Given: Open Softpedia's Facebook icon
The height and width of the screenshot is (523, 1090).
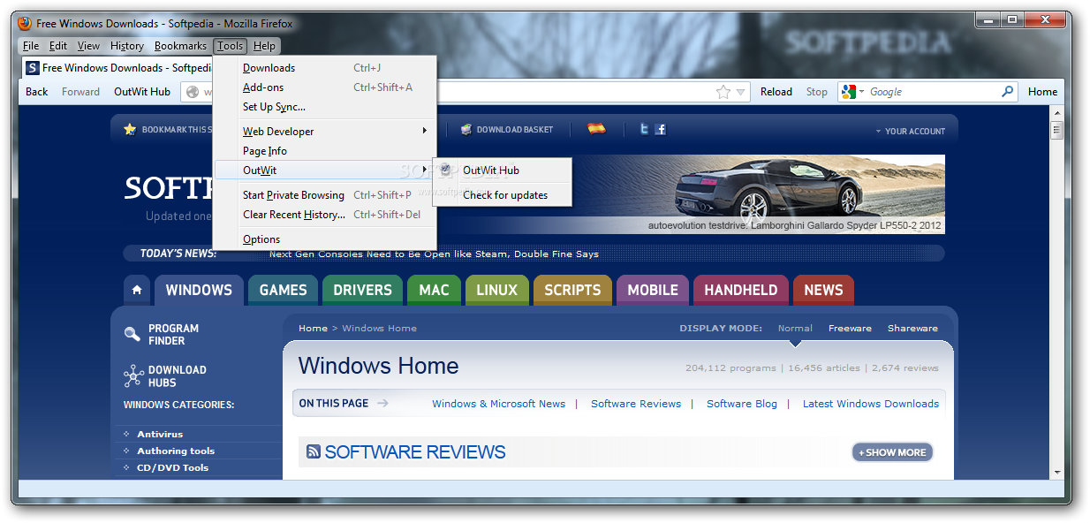Looking at the screenshot, I should (x=660, y=129).
